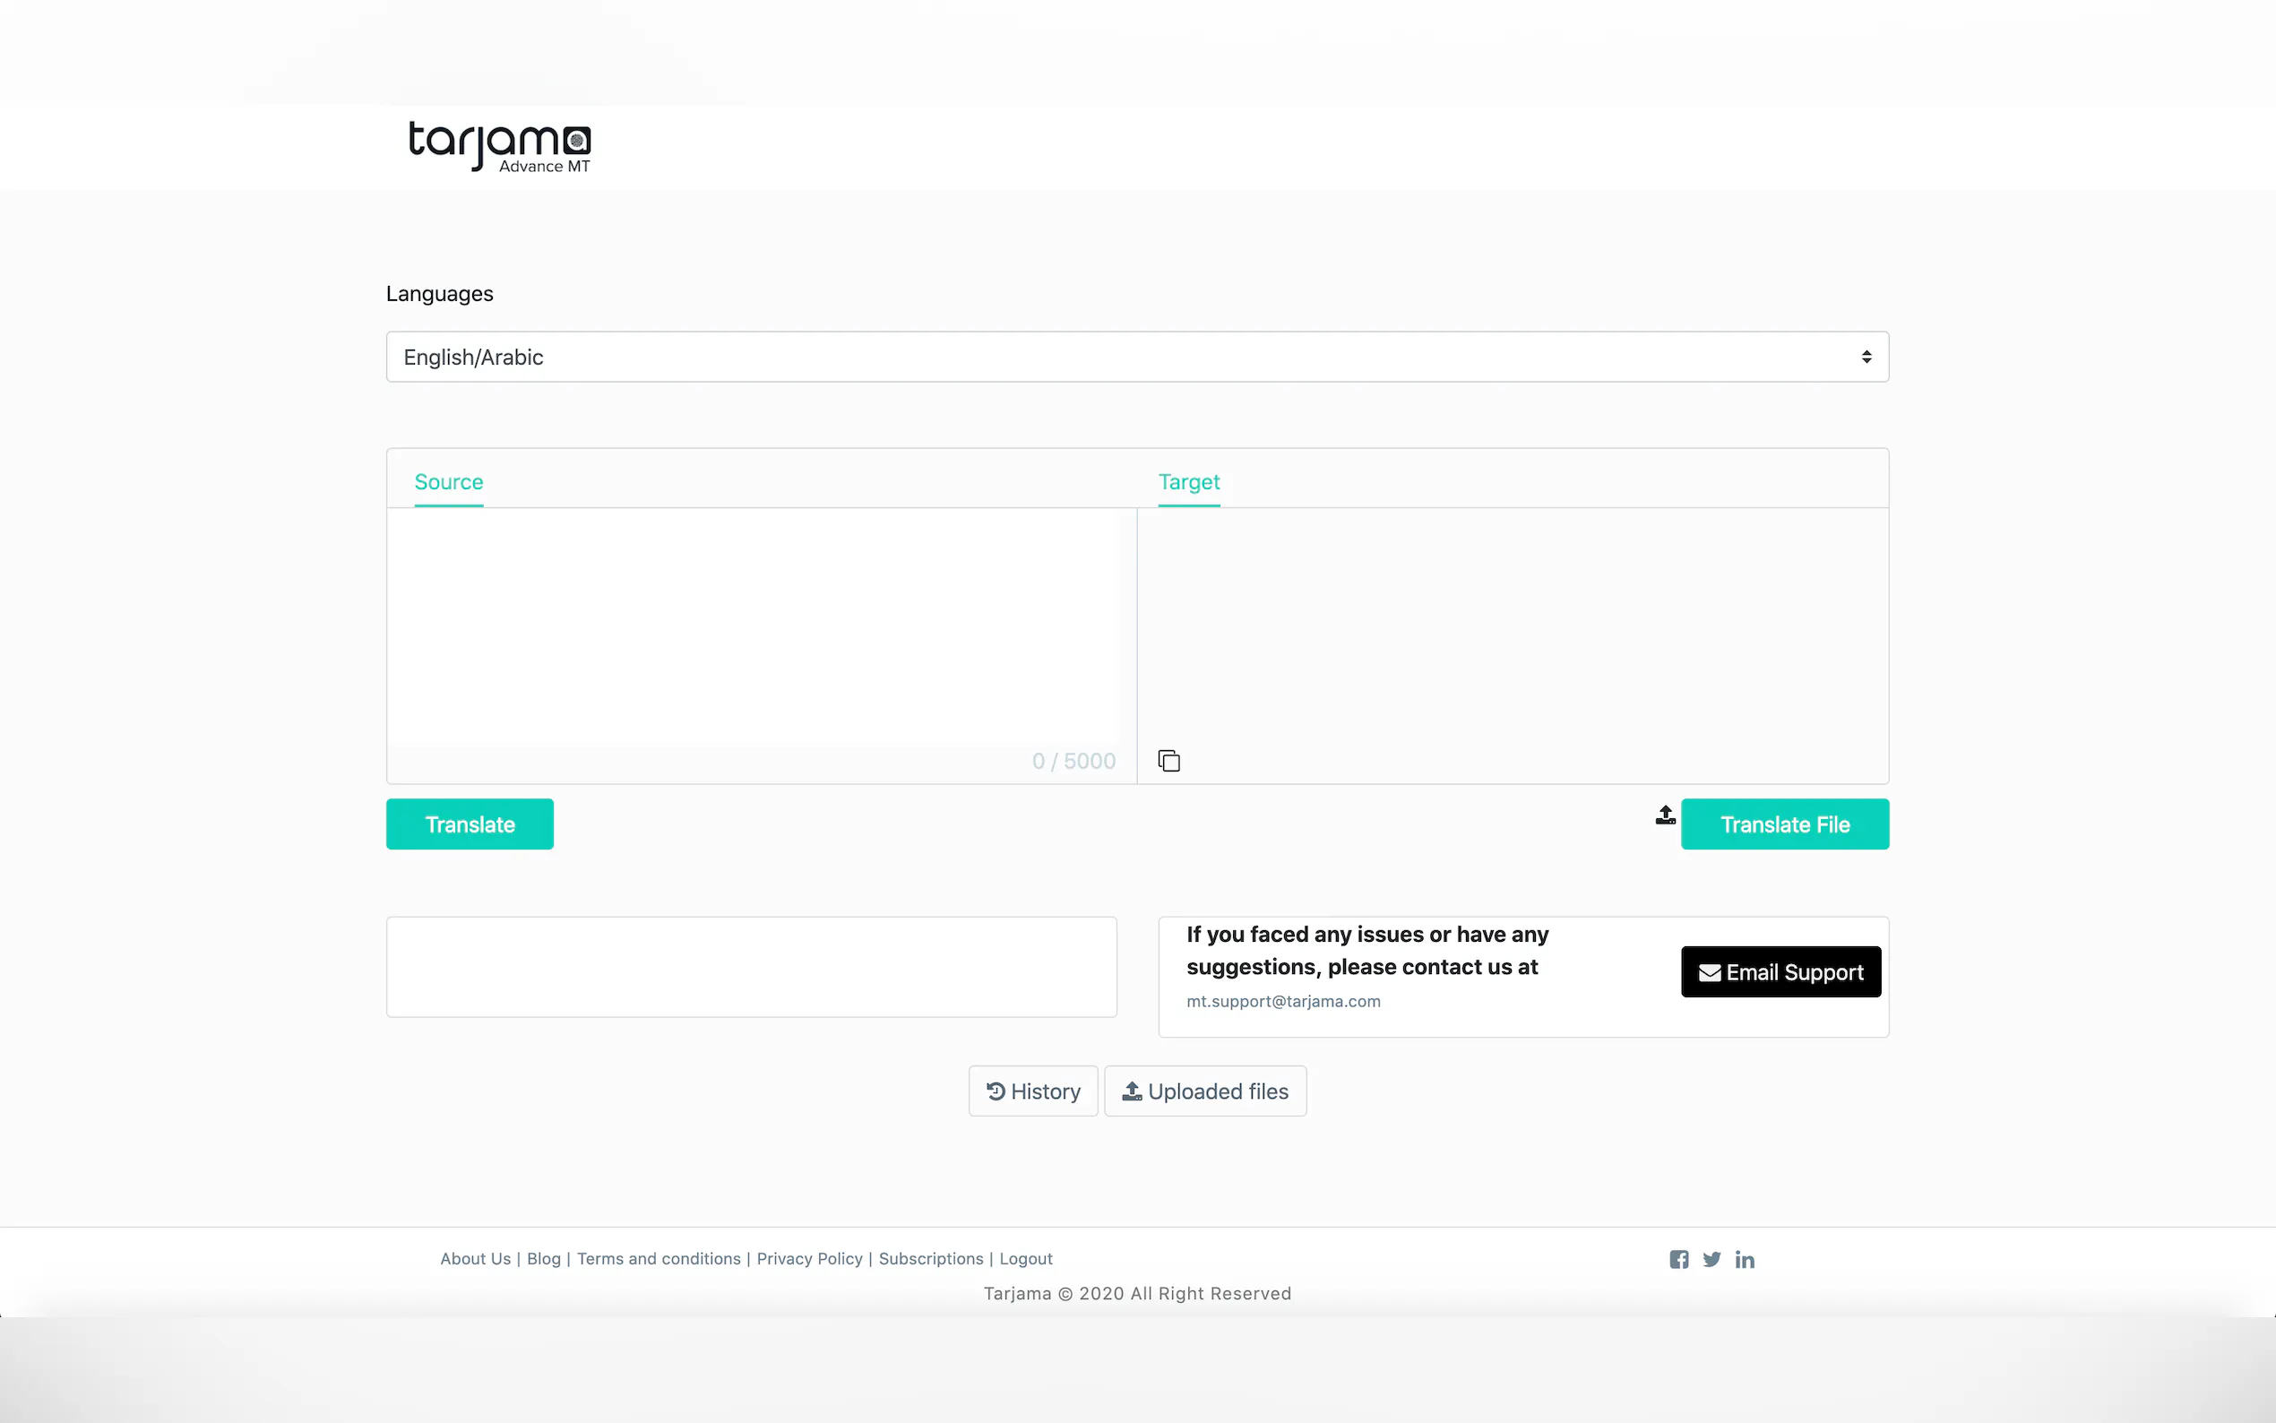Image resolution: width=2276 pixels, height=1423 pixels.
Task: Click the Tarjama Advance MT logo
Action: click(500, 147)
